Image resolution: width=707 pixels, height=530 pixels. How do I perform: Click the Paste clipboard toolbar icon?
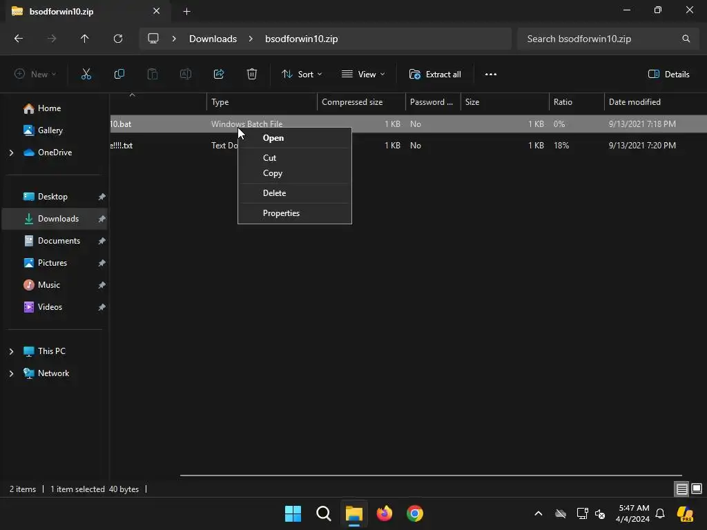pyautogui.click(x=153, y=75)
